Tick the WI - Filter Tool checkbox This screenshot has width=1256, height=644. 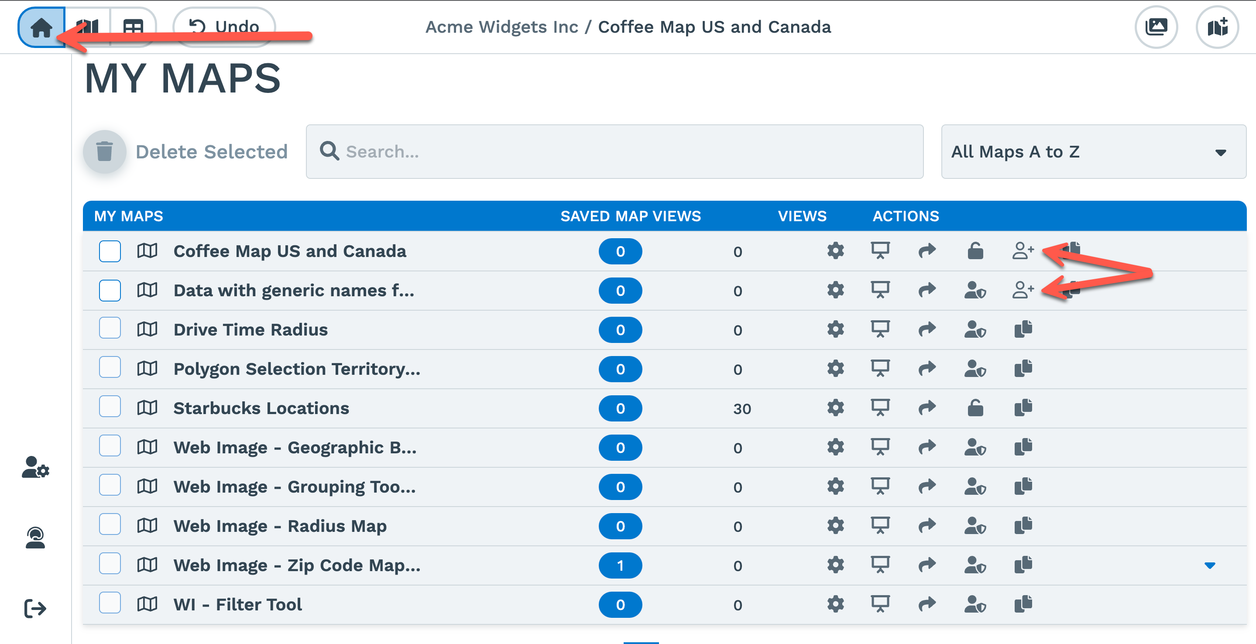110,603
